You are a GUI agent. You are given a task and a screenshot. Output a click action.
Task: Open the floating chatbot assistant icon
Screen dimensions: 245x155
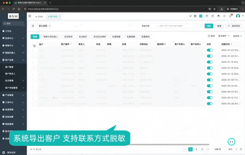231,142
